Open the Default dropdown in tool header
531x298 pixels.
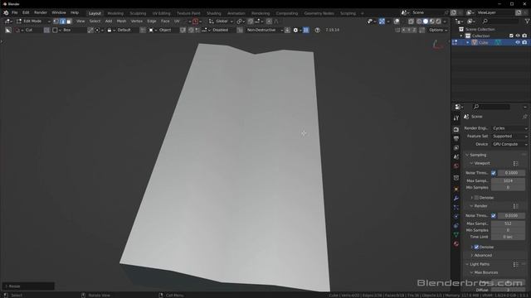tap(123, 30)
